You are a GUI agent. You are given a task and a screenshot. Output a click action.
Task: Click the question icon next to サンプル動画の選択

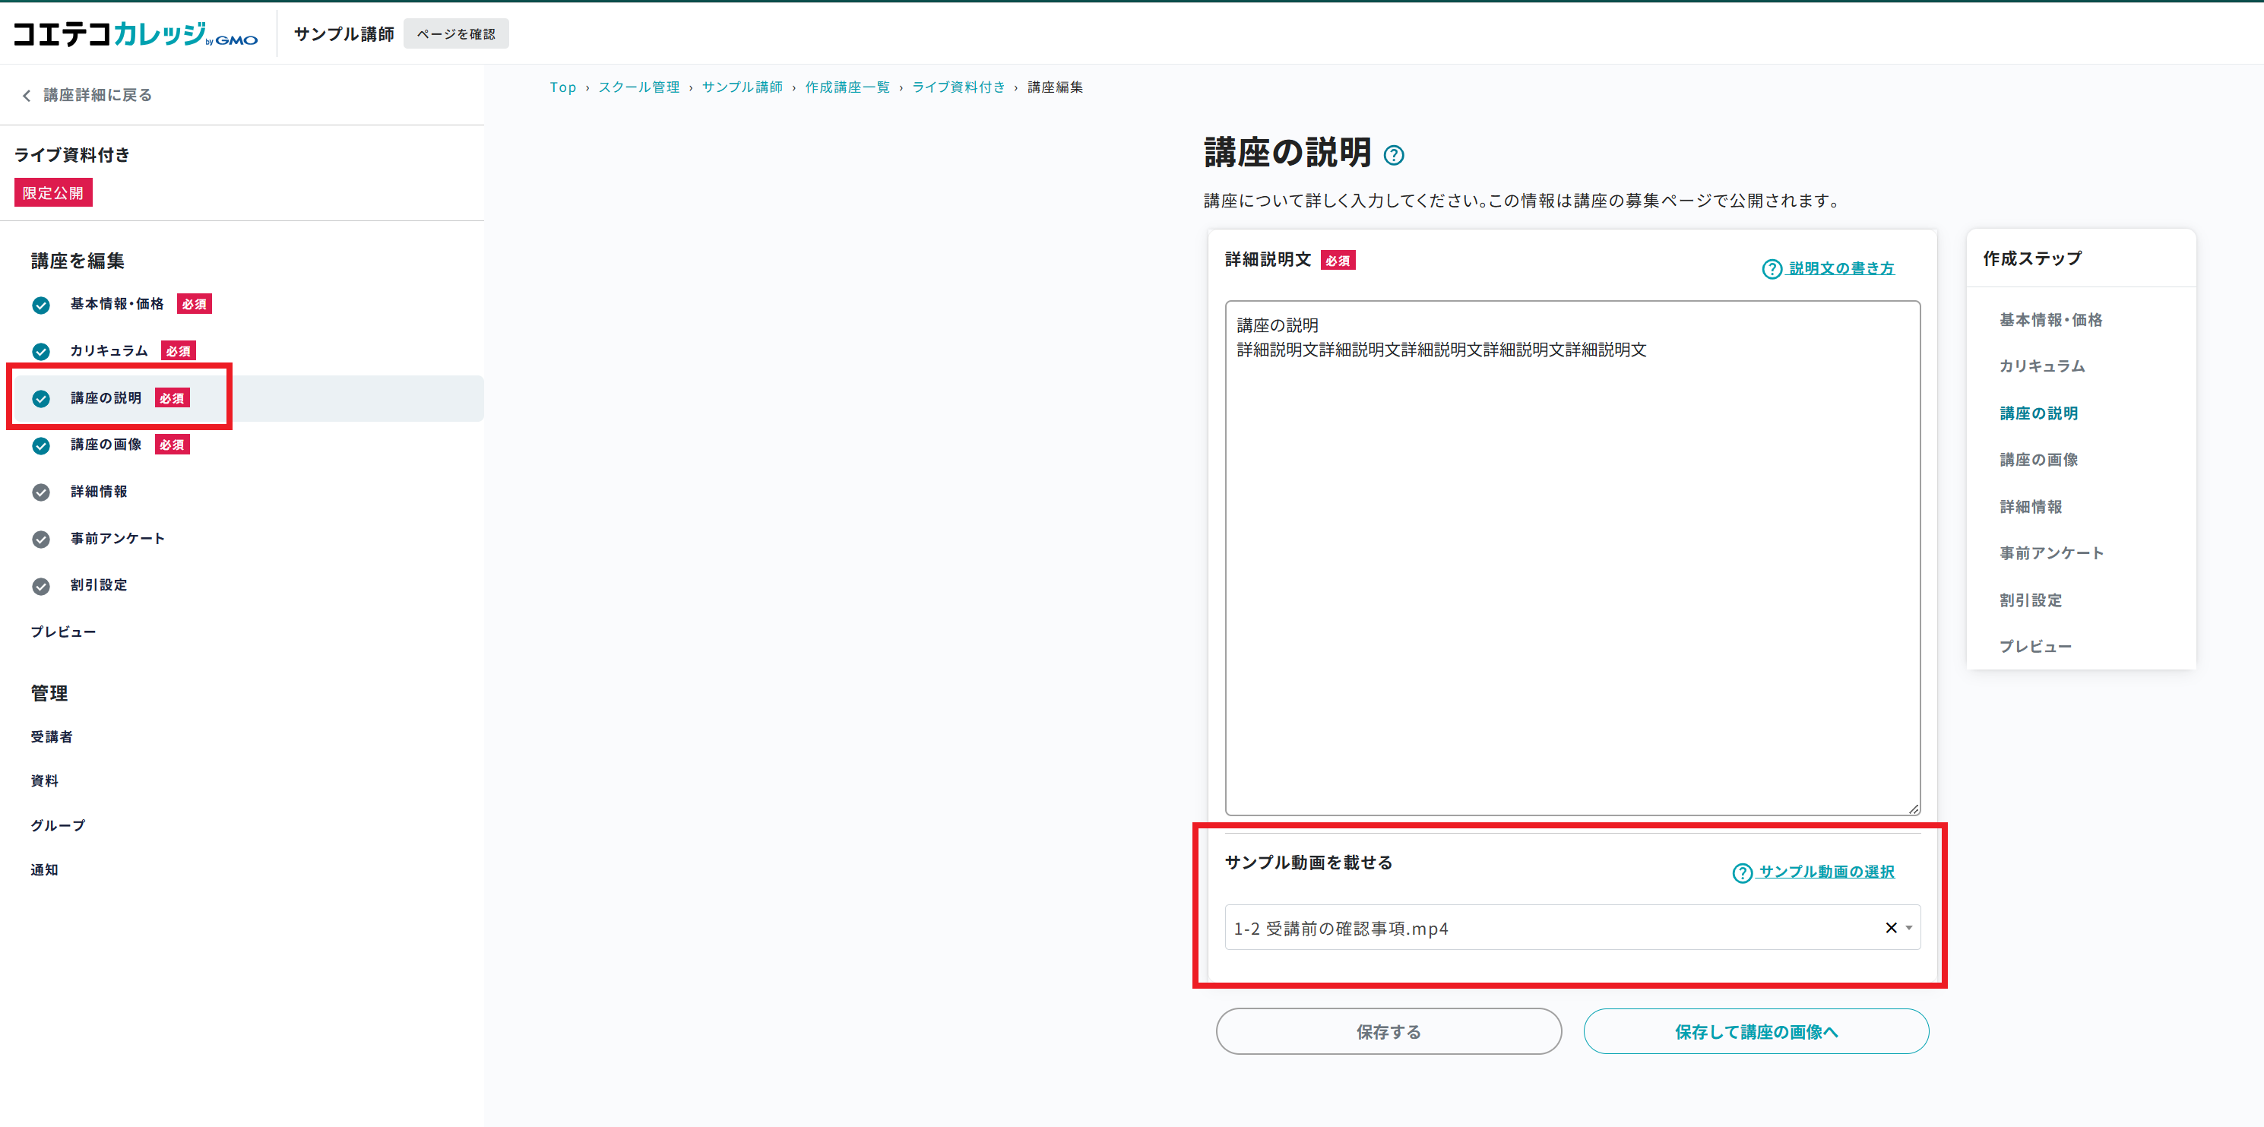1741,873
